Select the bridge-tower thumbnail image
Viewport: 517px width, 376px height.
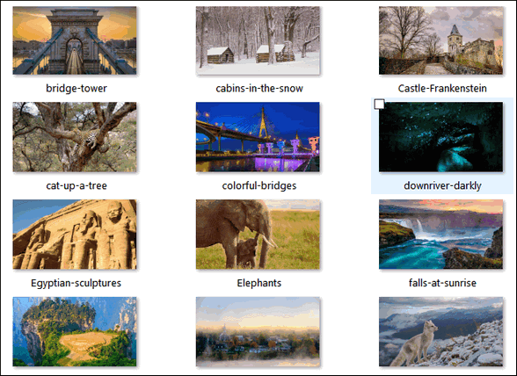[x=75, y=40]
